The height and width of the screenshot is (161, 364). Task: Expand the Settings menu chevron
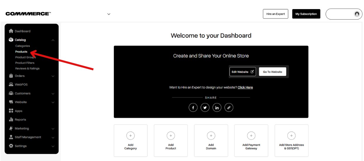click(x=53, y=146)
